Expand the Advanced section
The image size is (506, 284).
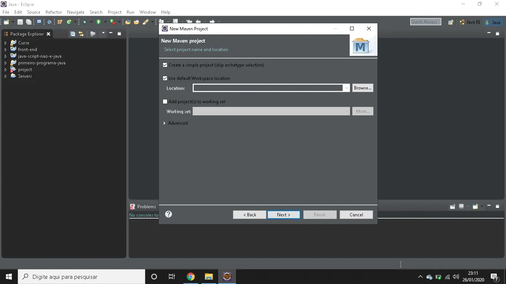[164, 123]
